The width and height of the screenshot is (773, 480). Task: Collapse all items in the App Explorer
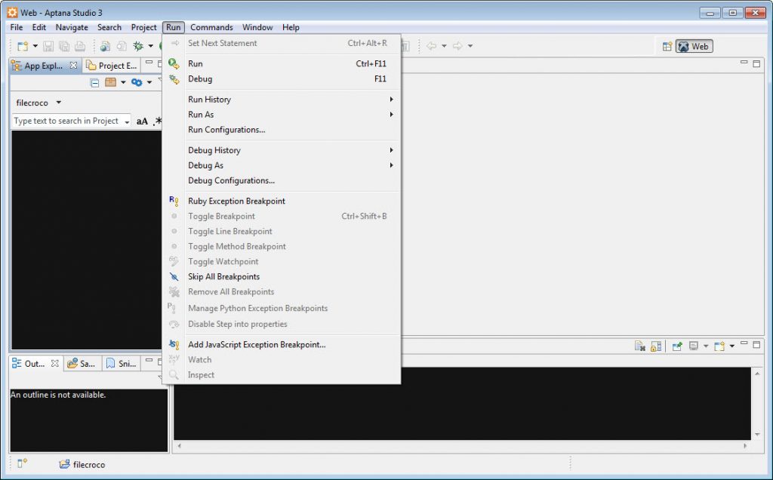coord(94,83)
